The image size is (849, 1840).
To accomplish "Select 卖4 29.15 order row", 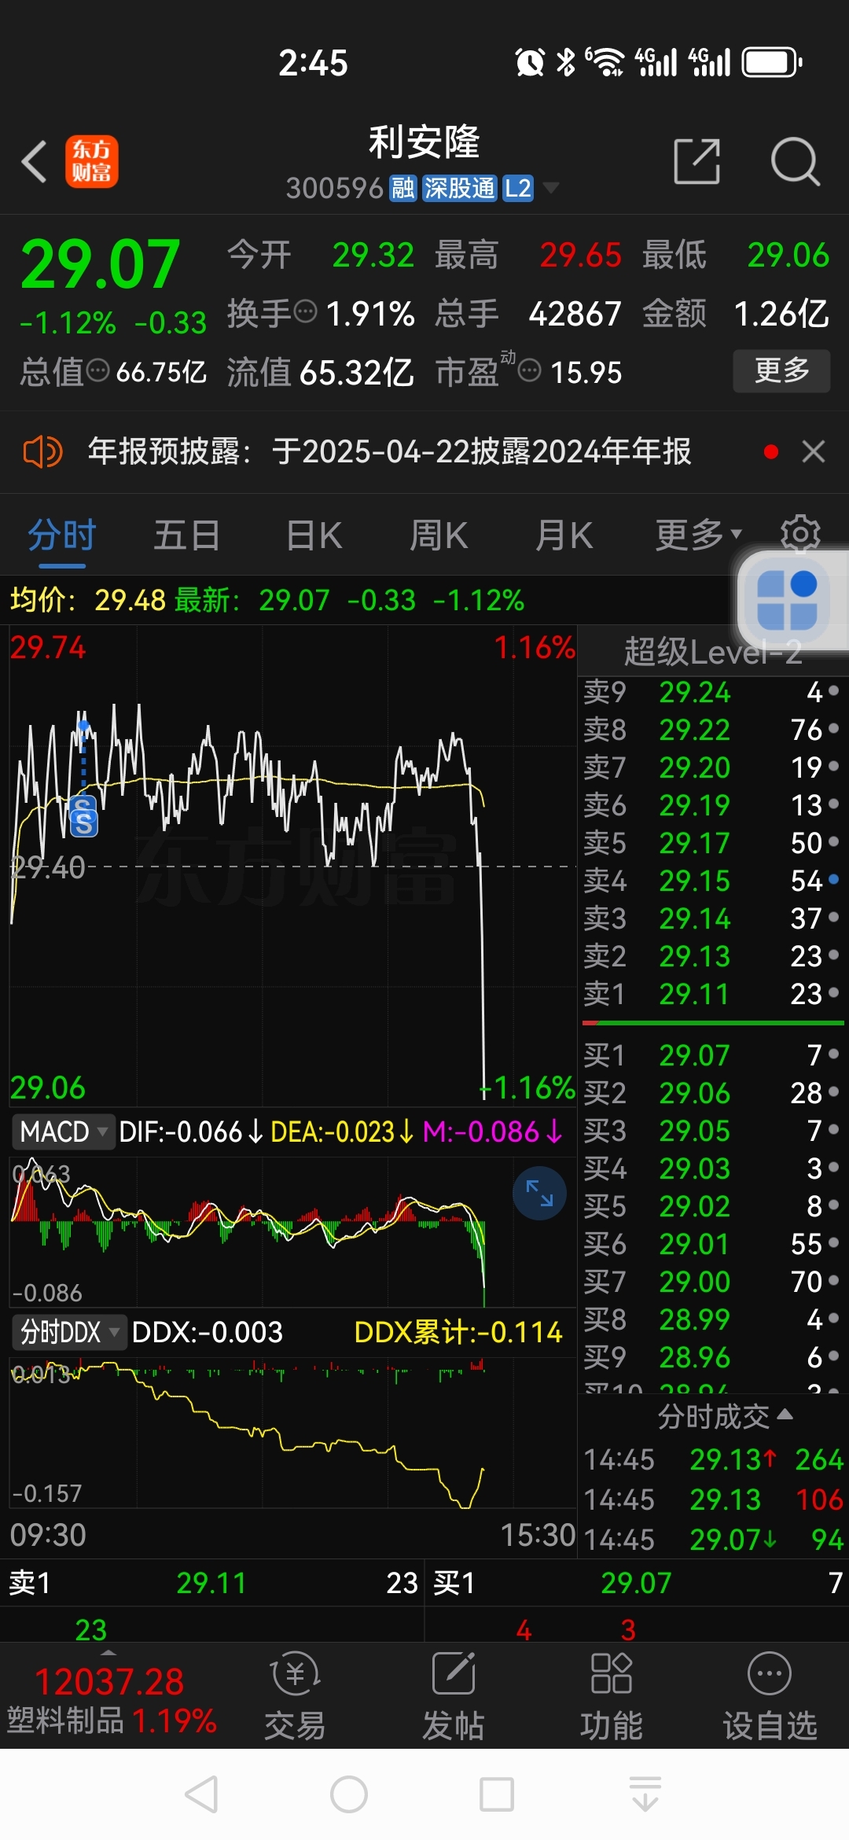I will [711, 881].
